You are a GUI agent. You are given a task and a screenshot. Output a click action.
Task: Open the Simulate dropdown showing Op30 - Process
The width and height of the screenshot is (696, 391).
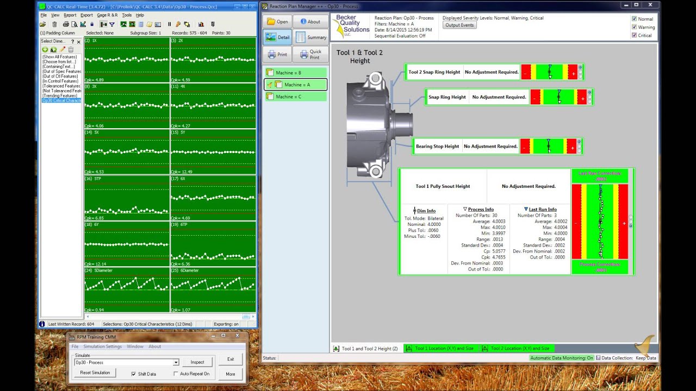click(176, 362)
